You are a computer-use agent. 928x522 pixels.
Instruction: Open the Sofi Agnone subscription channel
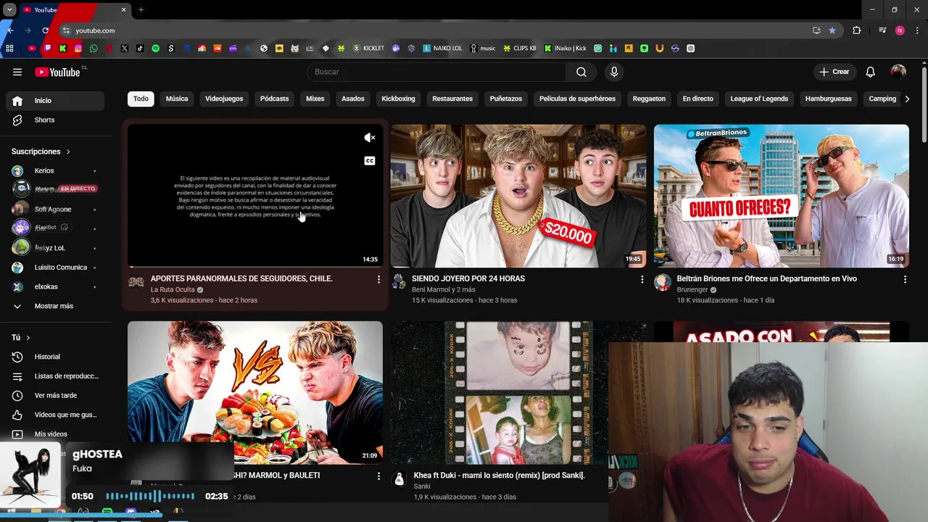coord(55,210)
